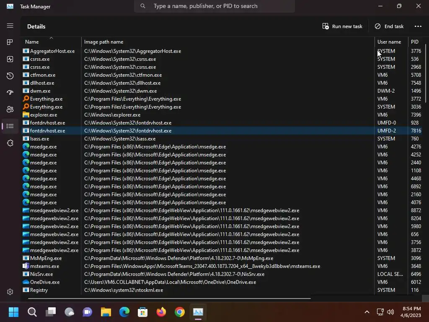Select ctfmon.exe process
Screen dimensions: 429x322
click(x=223, y=75)
